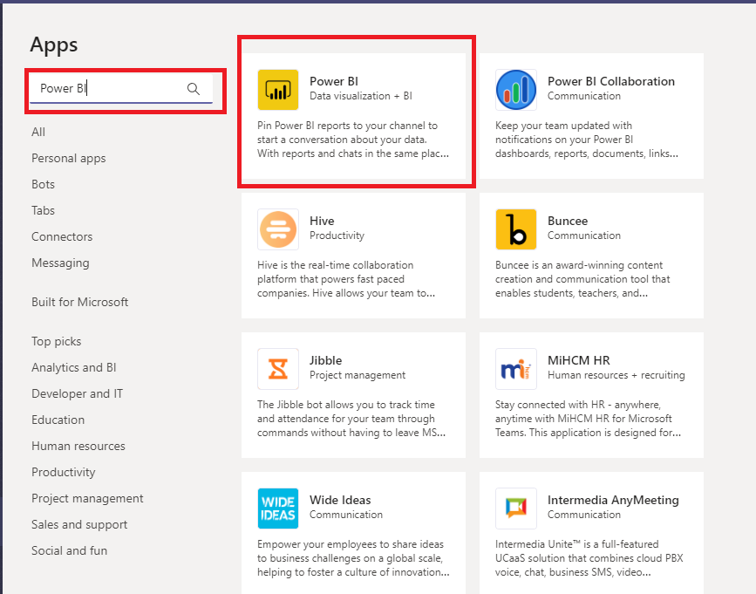The width and height of the screenshot is (756, 594).
Task: Open the Sales and support category
Action: pos(79,524)
